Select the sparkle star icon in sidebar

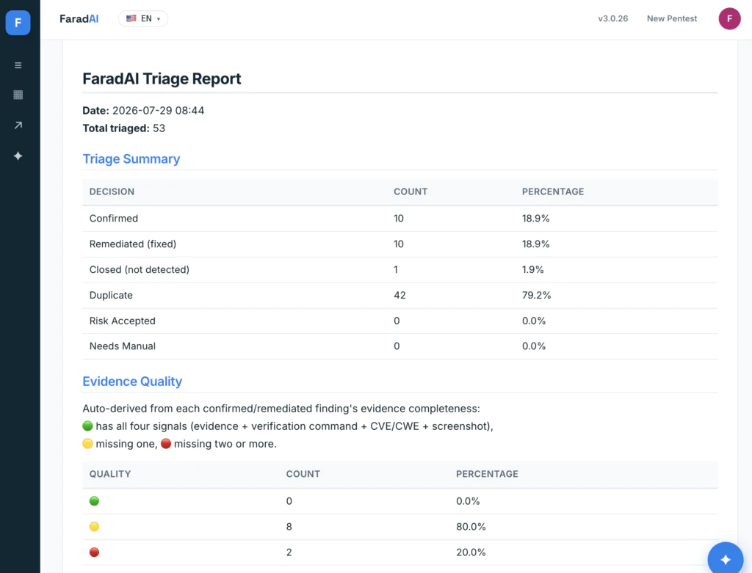[18, 156]
